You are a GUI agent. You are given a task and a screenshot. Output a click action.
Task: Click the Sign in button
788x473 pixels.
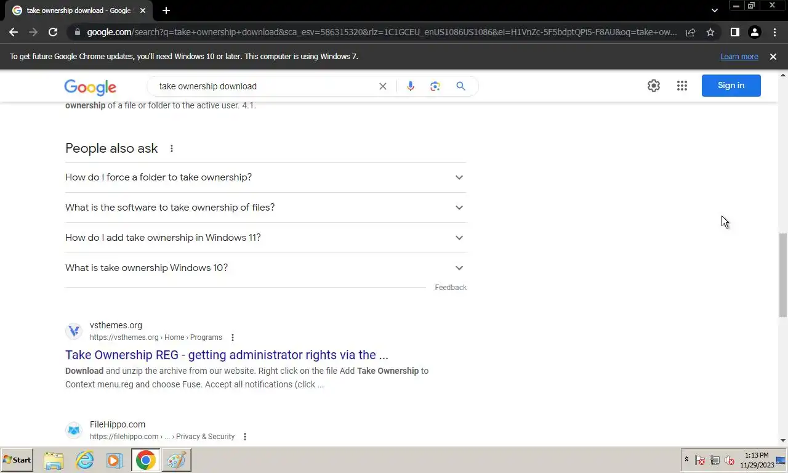click(x=731, y=86)
